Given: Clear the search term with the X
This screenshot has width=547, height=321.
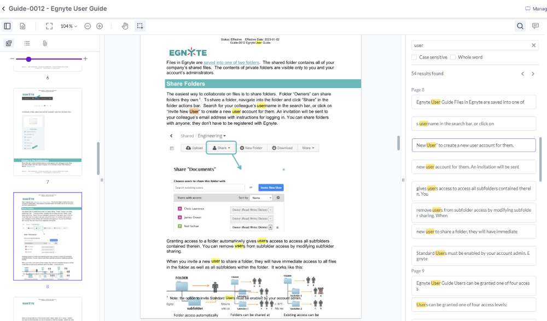Looking at the screenshot, I should pyautogui.click(x=533, y=45).
